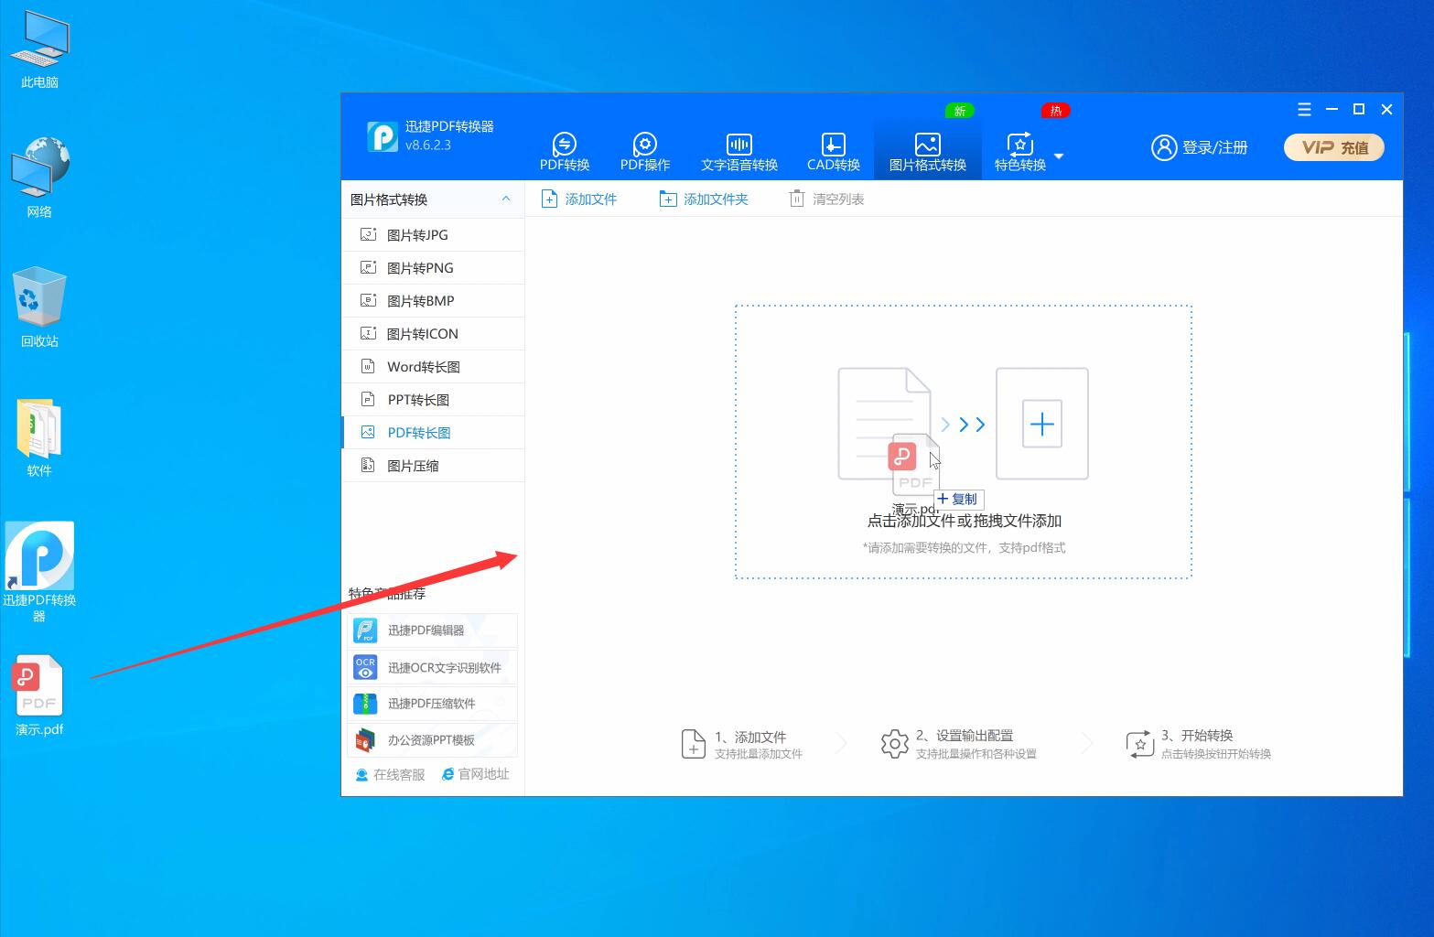Select 迅捷PDF转换器 desktop shortcut

(39, 572)
